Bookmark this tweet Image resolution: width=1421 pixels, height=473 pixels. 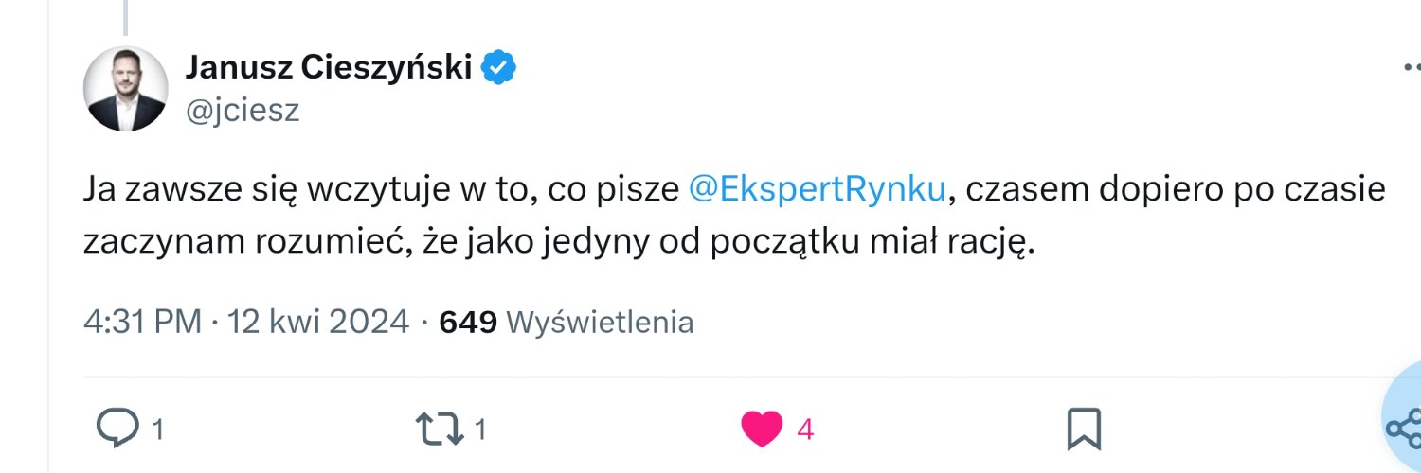click(x=1084, y=429)
